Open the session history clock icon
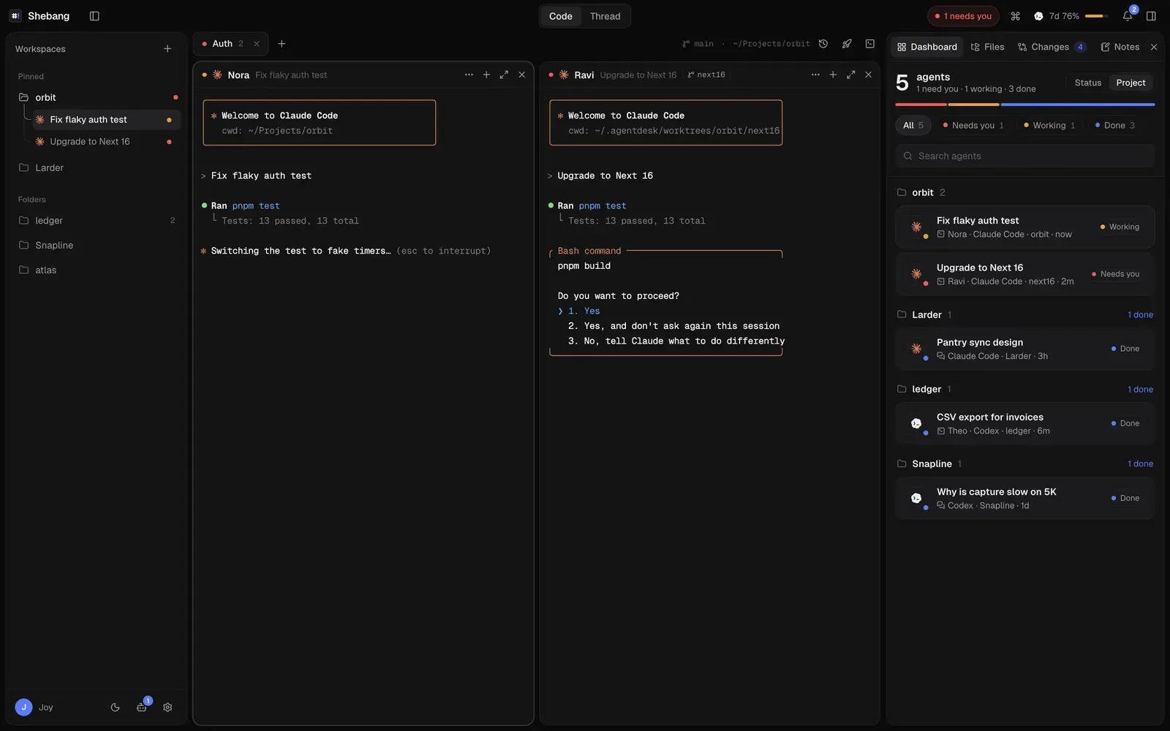 click(823, 44)
